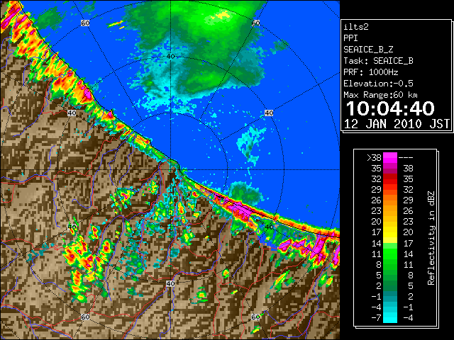Click the 60 km ring label southwest
The height and width of the screenshot is (340, 454).
click(x=85, y=317)
